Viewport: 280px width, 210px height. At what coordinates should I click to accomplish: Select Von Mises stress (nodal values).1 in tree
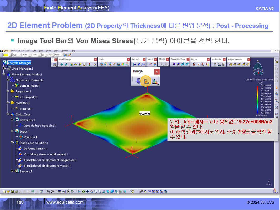[46, 154]
